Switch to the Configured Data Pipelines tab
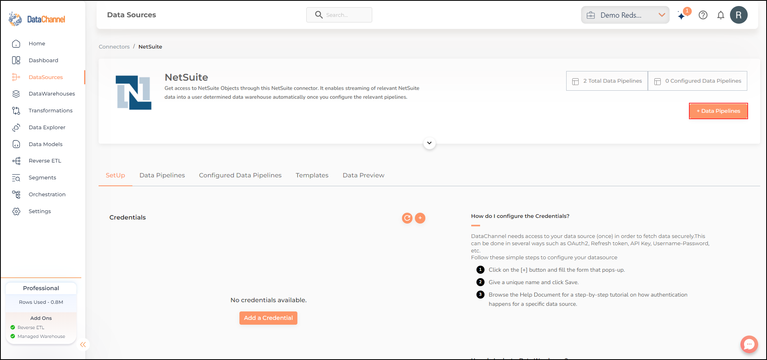Image resolution: width=767 pixels, height=360 pixels. click(x=240, y=175)
